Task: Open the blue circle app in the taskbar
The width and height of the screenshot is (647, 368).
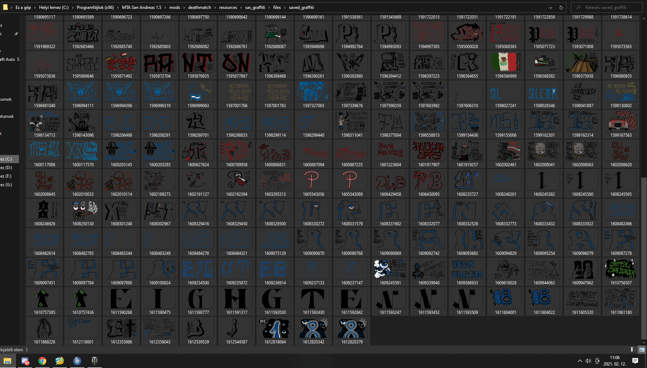Action: pyautogui.click(x=77, y=361)
